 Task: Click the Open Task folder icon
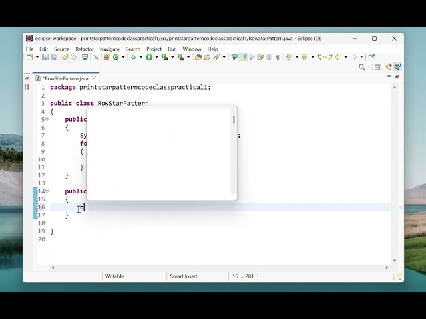pos(207,57)
